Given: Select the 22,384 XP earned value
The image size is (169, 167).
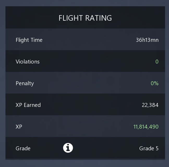Looking at the screenshot, I should [150, 105].
